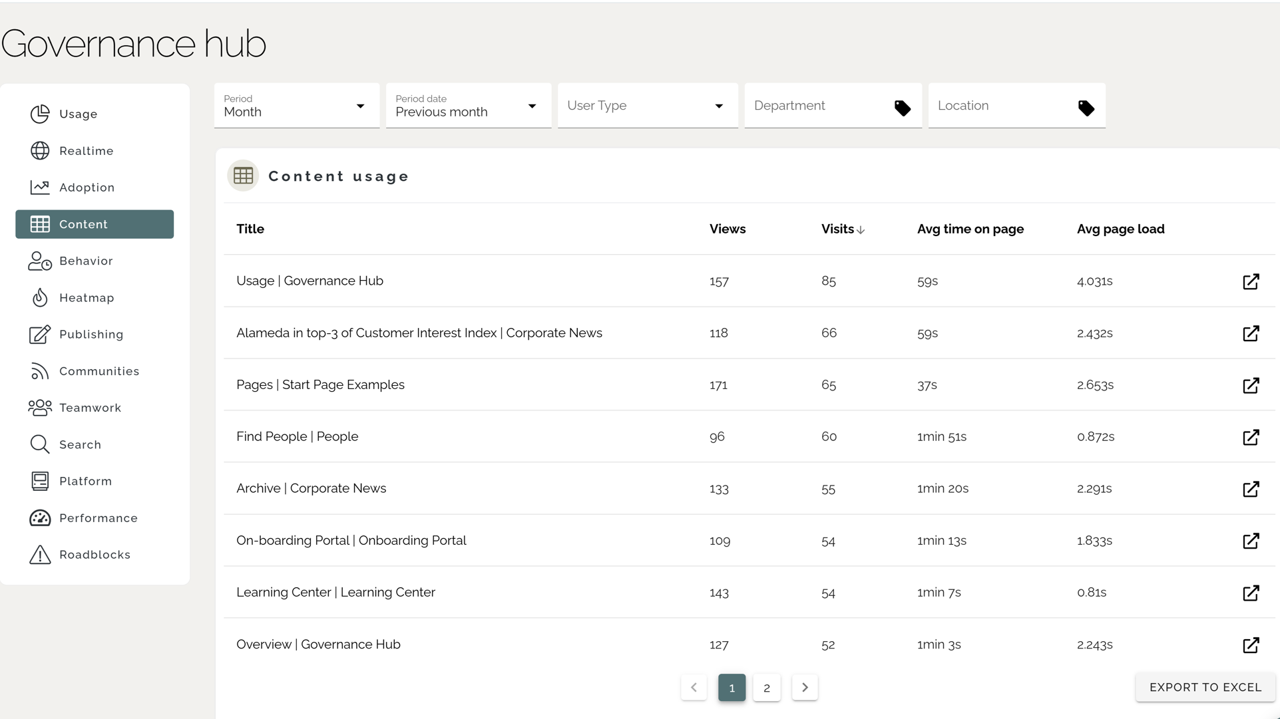Sort table by Views column header
The width and height of the screenshot is (1280, 719).
(728, 229)
